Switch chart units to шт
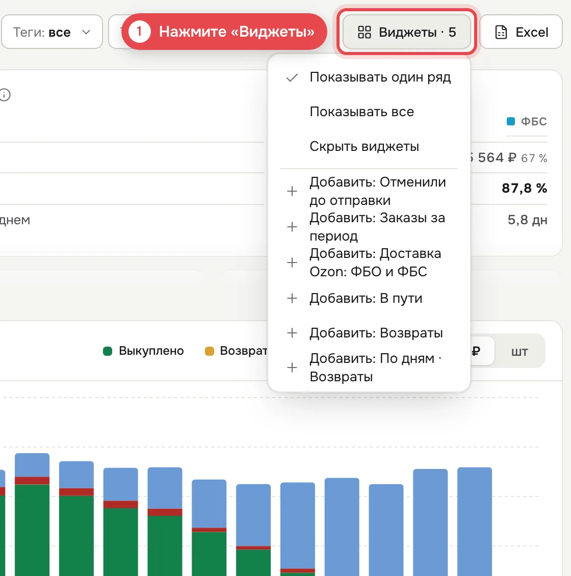This screenshot has width=571, height=576. pyautogui.click(x=519, y=351)
